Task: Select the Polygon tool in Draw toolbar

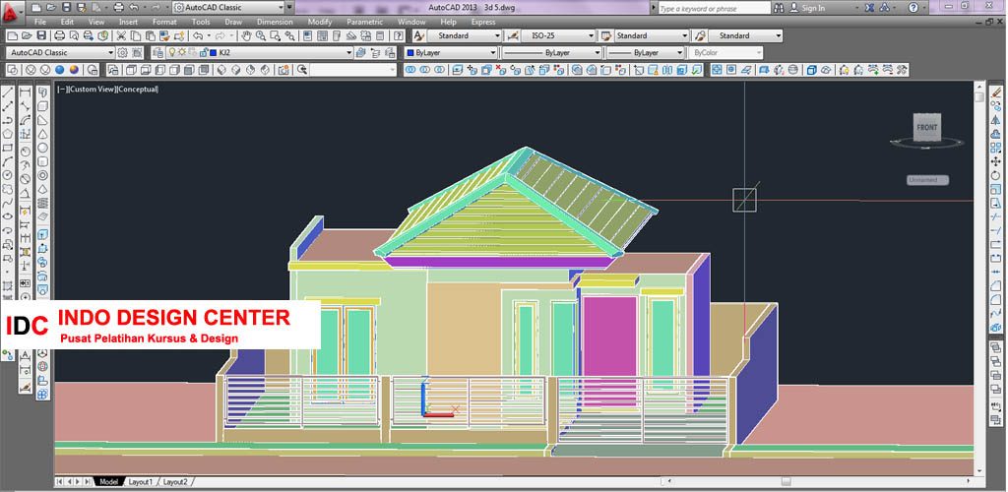Action: click(8, 134)
